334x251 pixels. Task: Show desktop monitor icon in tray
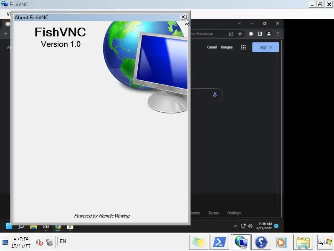tap(5, 242)
